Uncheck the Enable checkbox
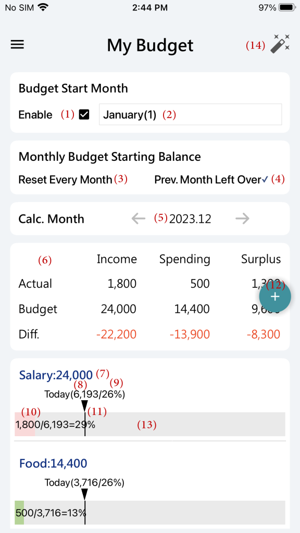 (x=84, y=115)
